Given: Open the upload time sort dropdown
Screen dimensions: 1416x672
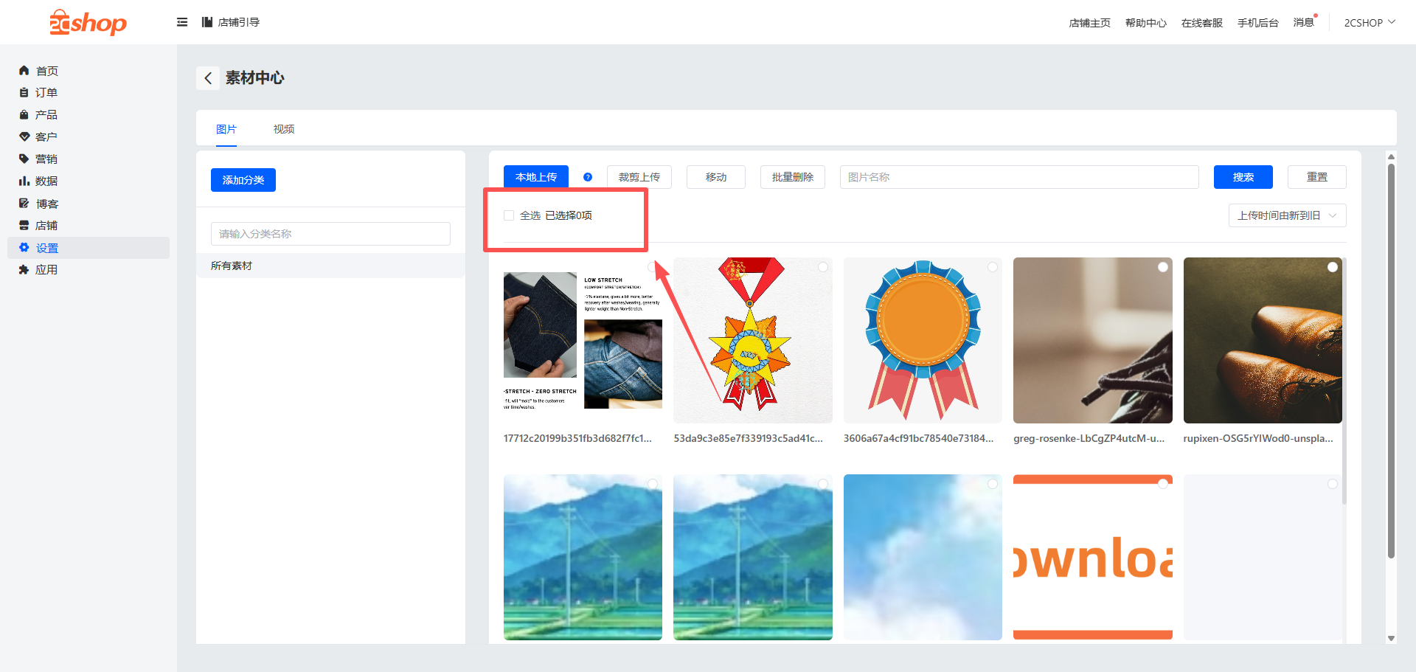Looking at the screenshot, I should pyautogui.click(x=1287, y=215).
